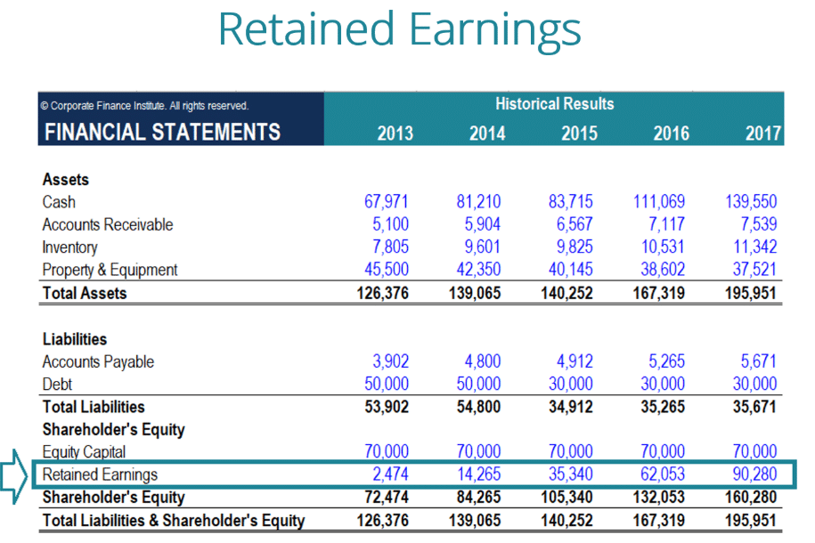Click the "Debt" row label

tap(57, 385)
